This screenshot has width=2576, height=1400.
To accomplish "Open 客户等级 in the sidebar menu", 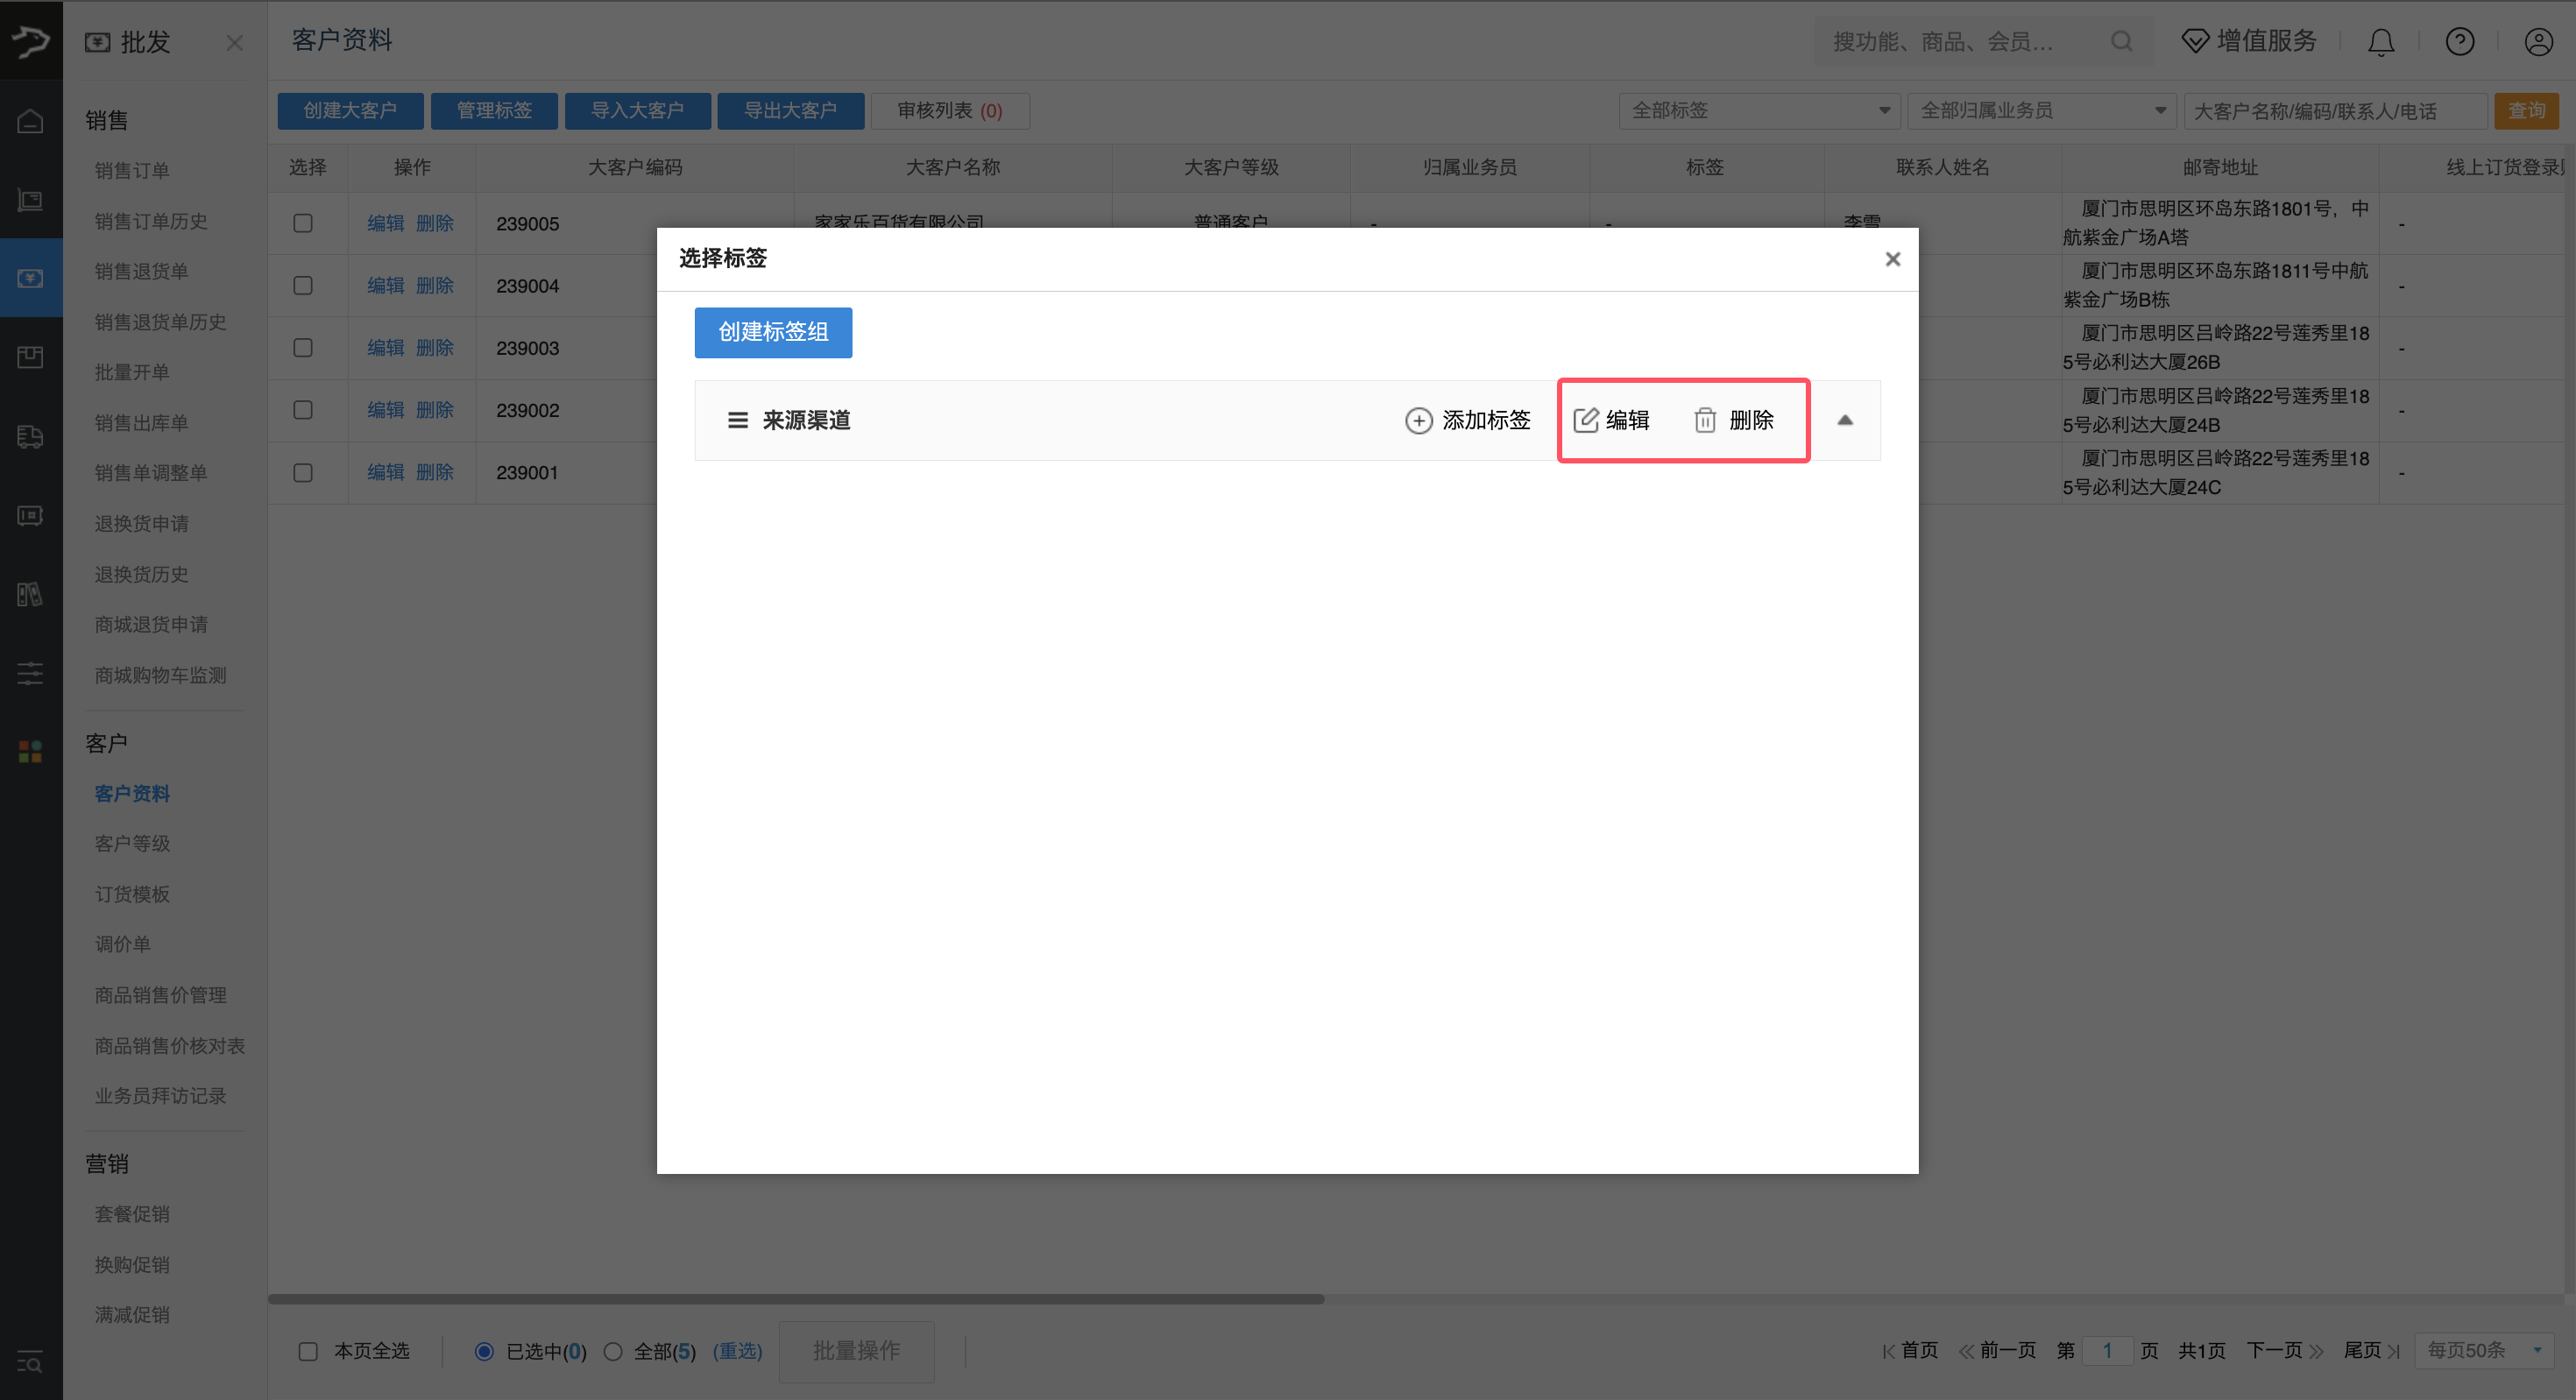I will pyautogui.click(x=132, y=843).
